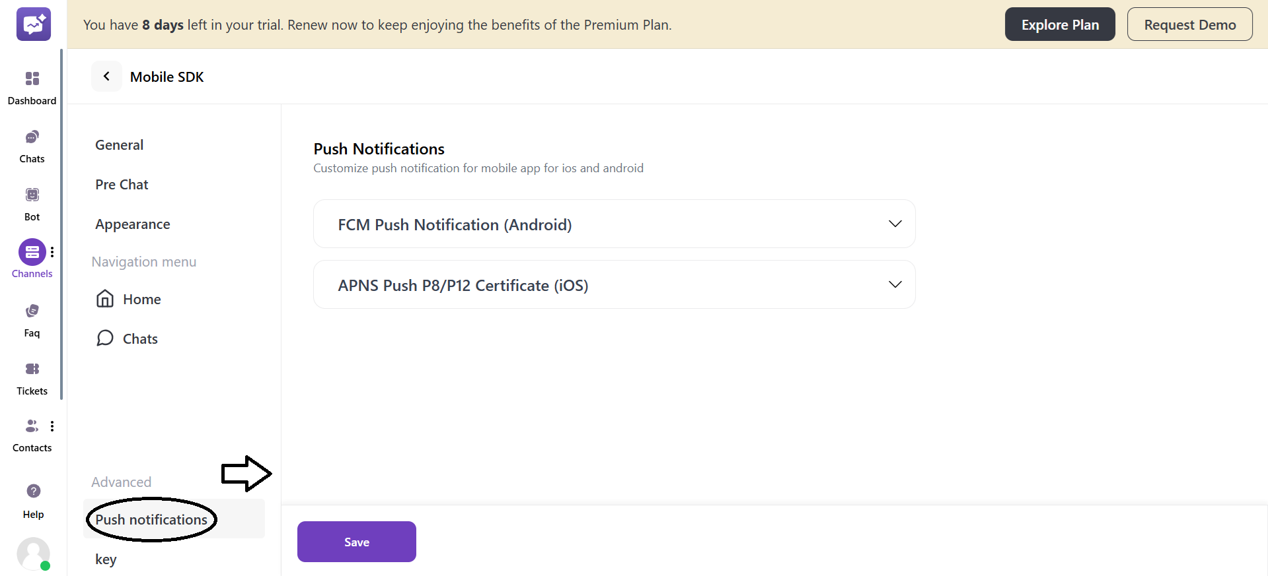Open the Channels kebab options menu
Image resolution: width=1268 pixels, height=576 pixels.
52,252
